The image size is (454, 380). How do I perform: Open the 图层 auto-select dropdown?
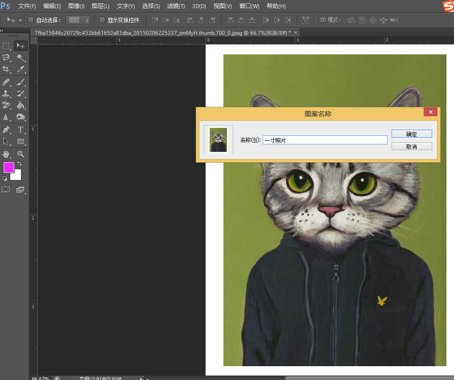pyautogui.click(x=78, y=20)
